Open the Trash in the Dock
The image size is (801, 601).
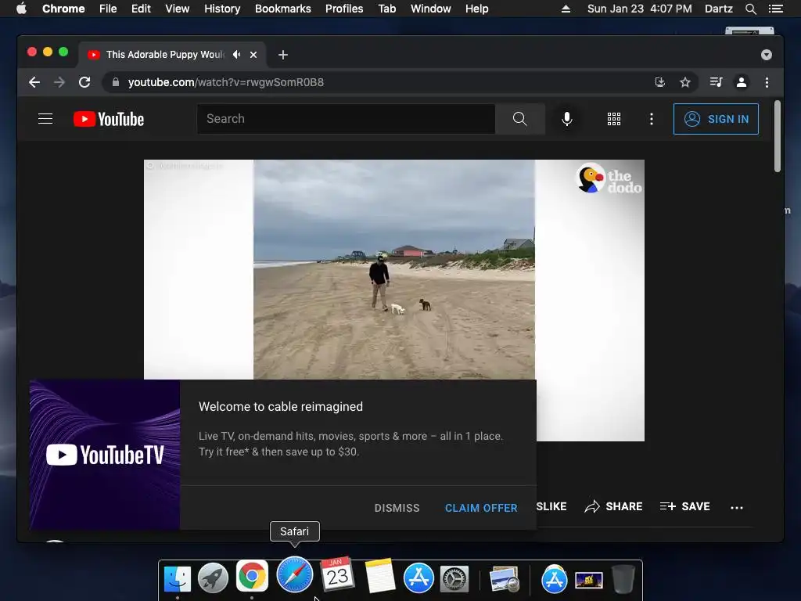click(623, 579)
